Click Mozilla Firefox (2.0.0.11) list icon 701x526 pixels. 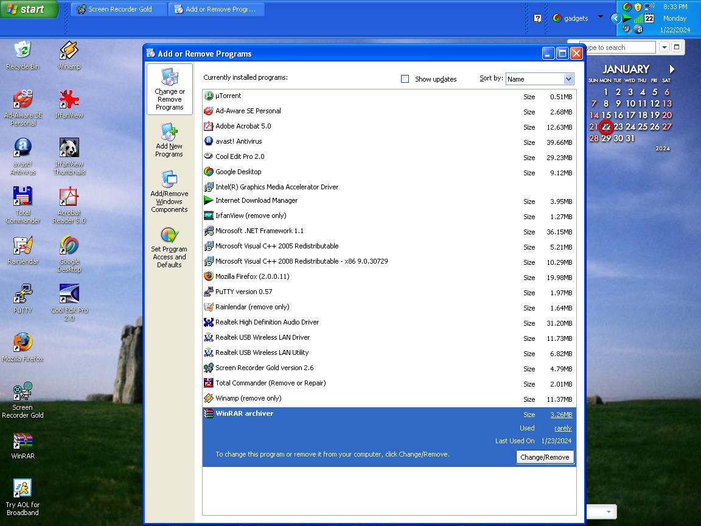[208, 276]
